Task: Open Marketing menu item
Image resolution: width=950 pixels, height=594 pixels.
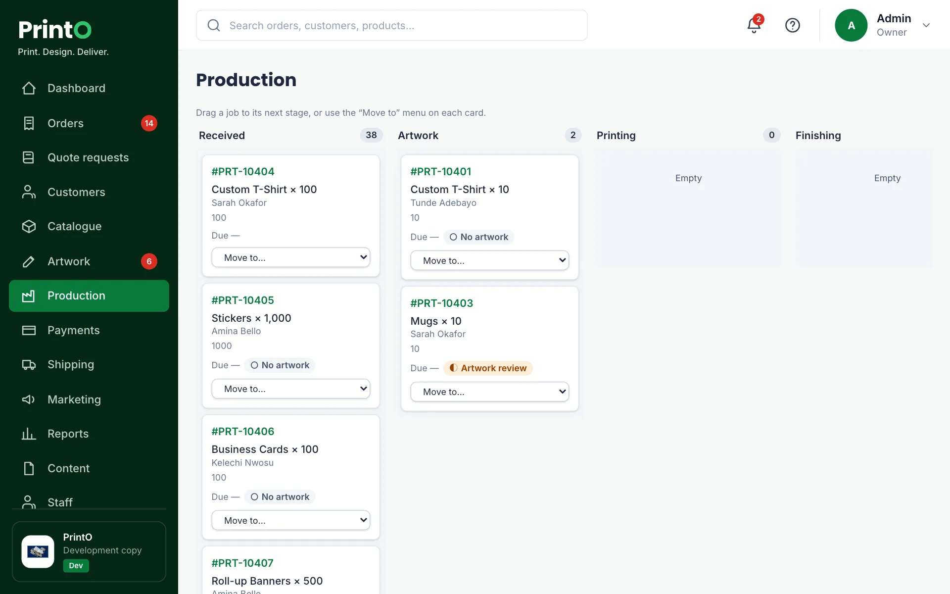Action: point(89,399)
